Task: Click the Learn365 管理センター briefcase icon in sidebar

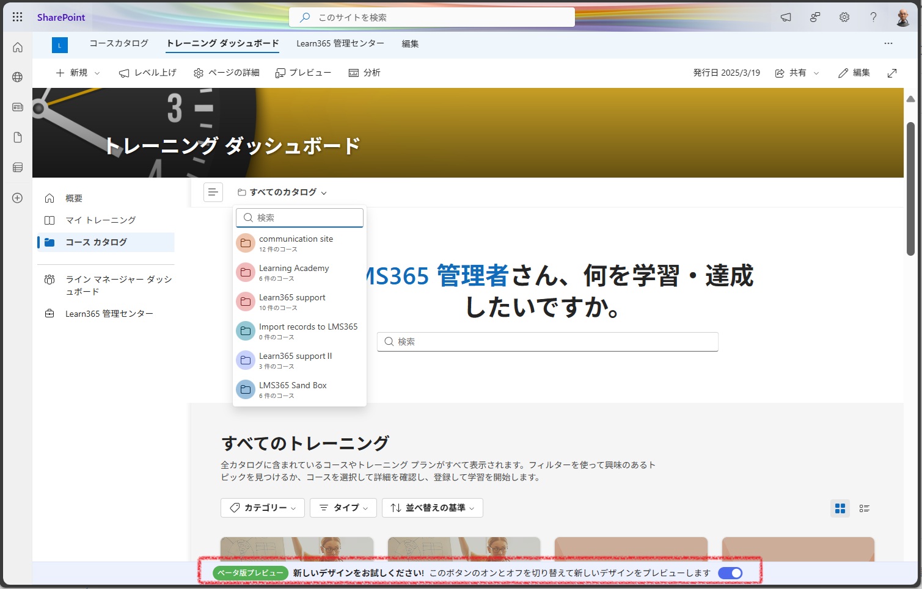Action: click(x=49, y=314)
